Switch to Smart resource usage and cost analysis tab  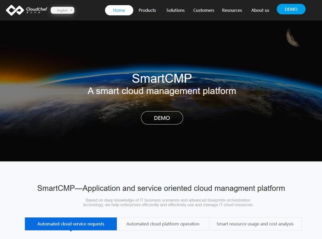point(255,224)
